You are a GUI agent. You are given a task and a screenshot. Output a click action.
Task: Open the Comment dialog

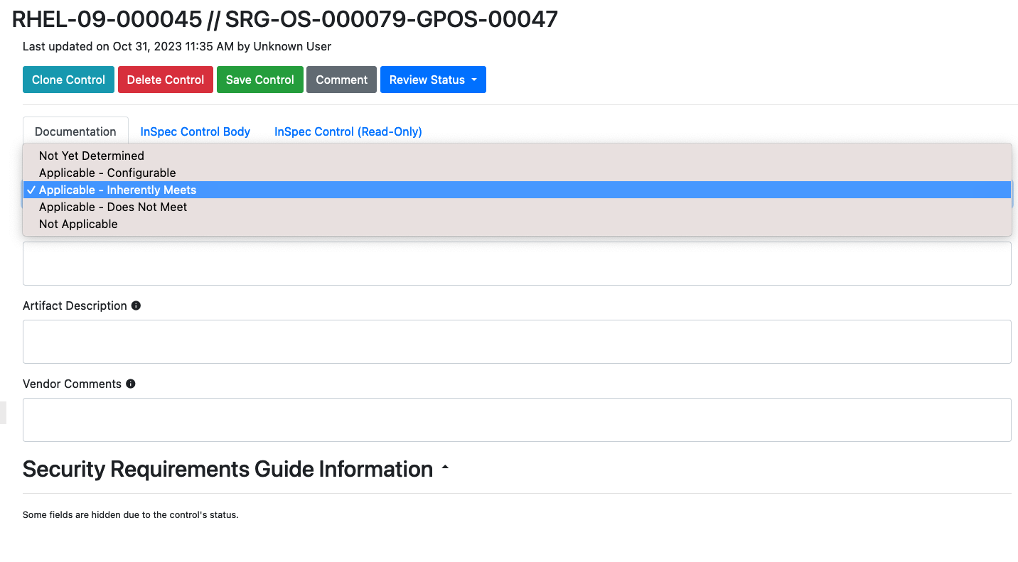pos(341,80)
